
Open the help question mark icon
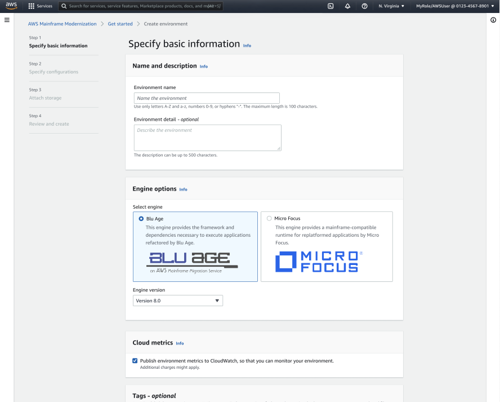(365, 6)
